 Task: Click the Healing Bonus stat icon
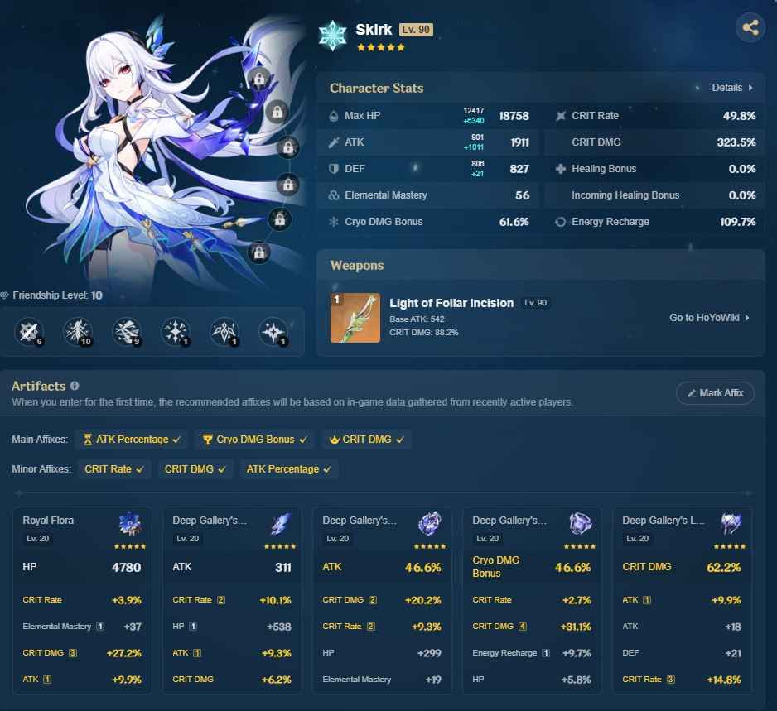tap(561, 169)
